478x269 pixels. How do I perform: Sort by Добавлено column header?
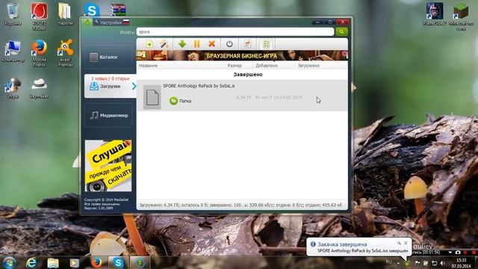pos(267,66)
